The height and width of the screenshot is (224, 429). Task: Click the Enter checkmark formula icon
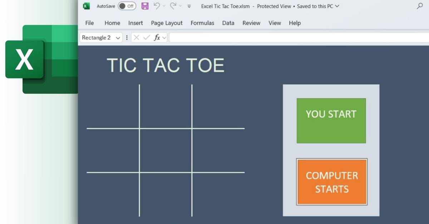(146, 37)
